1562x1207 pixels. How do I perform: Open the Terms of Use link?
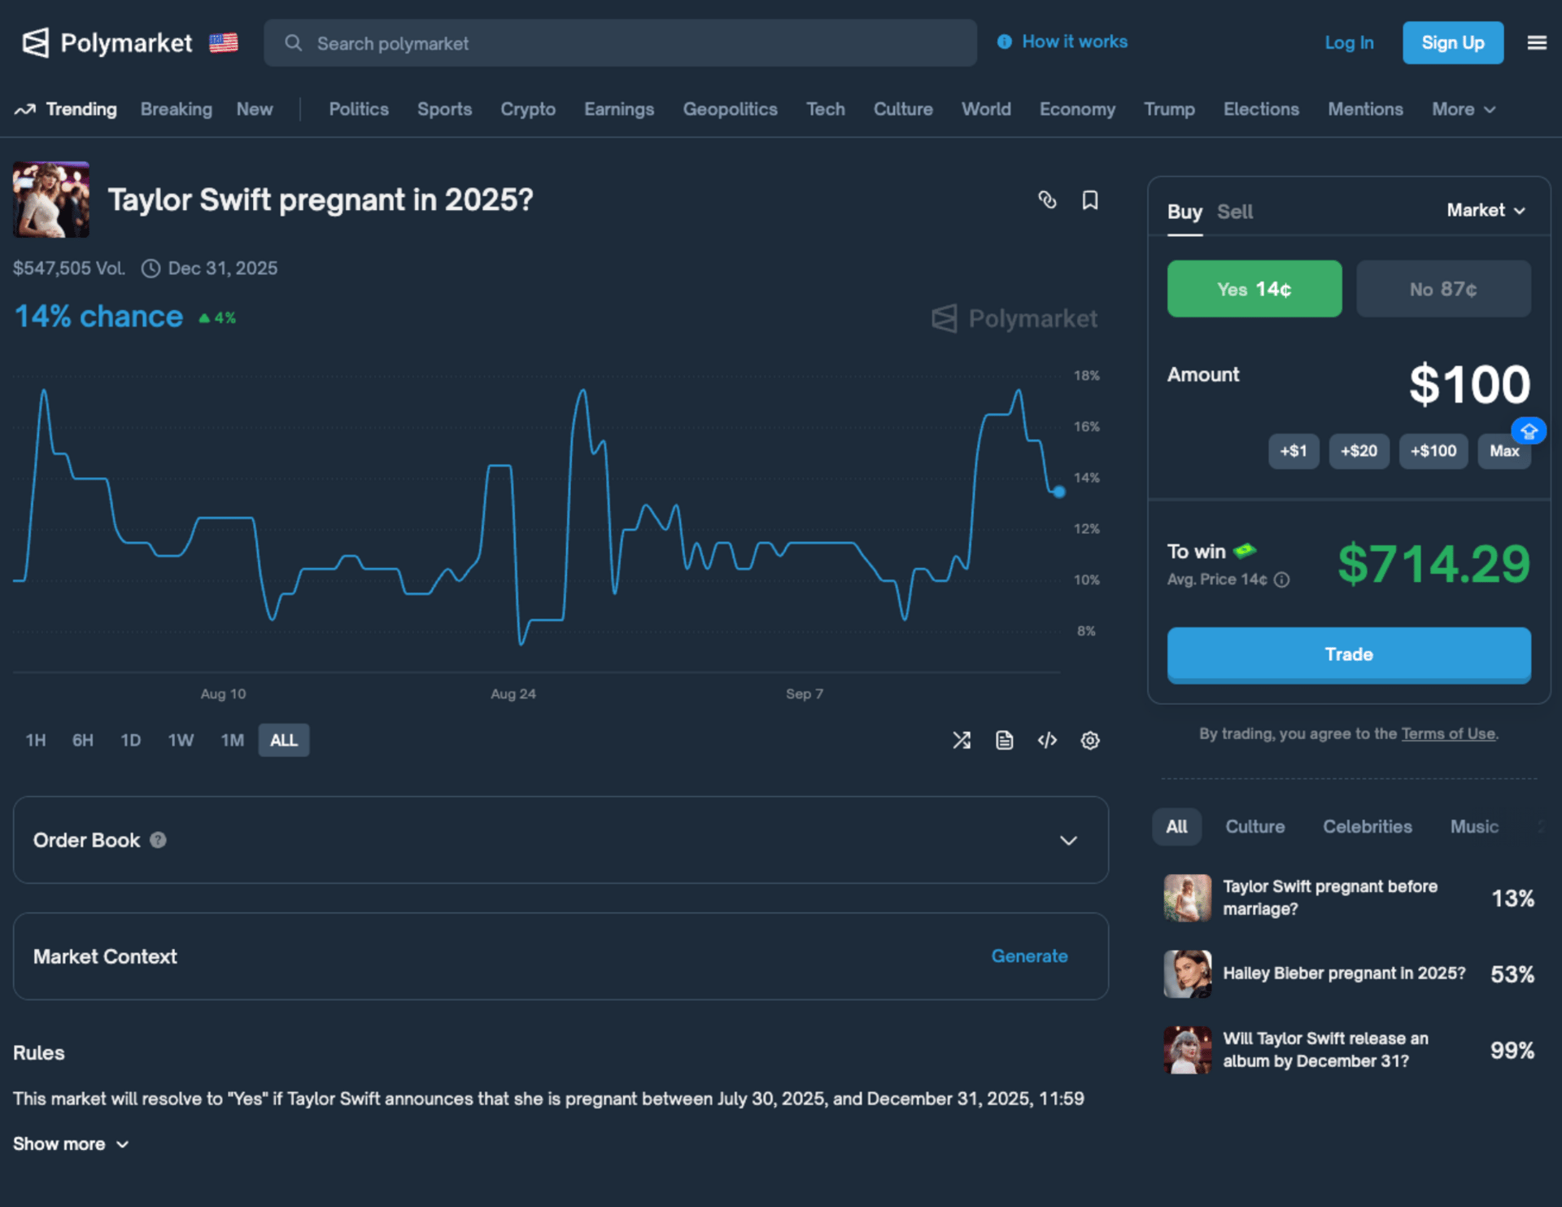click(x=1448, y=733)
